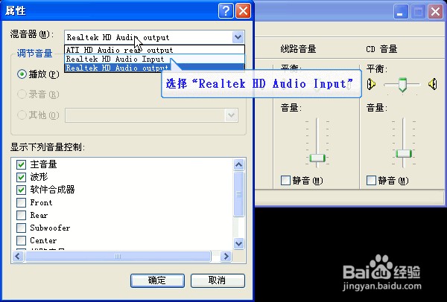
Task: Click left speaker icon in CD balance
Action: point(371,84)
